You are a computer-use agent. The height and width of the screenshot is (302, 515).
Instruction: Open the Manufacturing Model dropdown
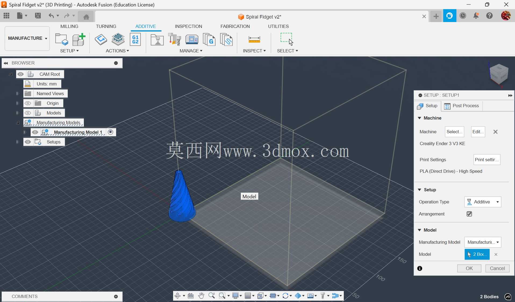tap(482, 242)
